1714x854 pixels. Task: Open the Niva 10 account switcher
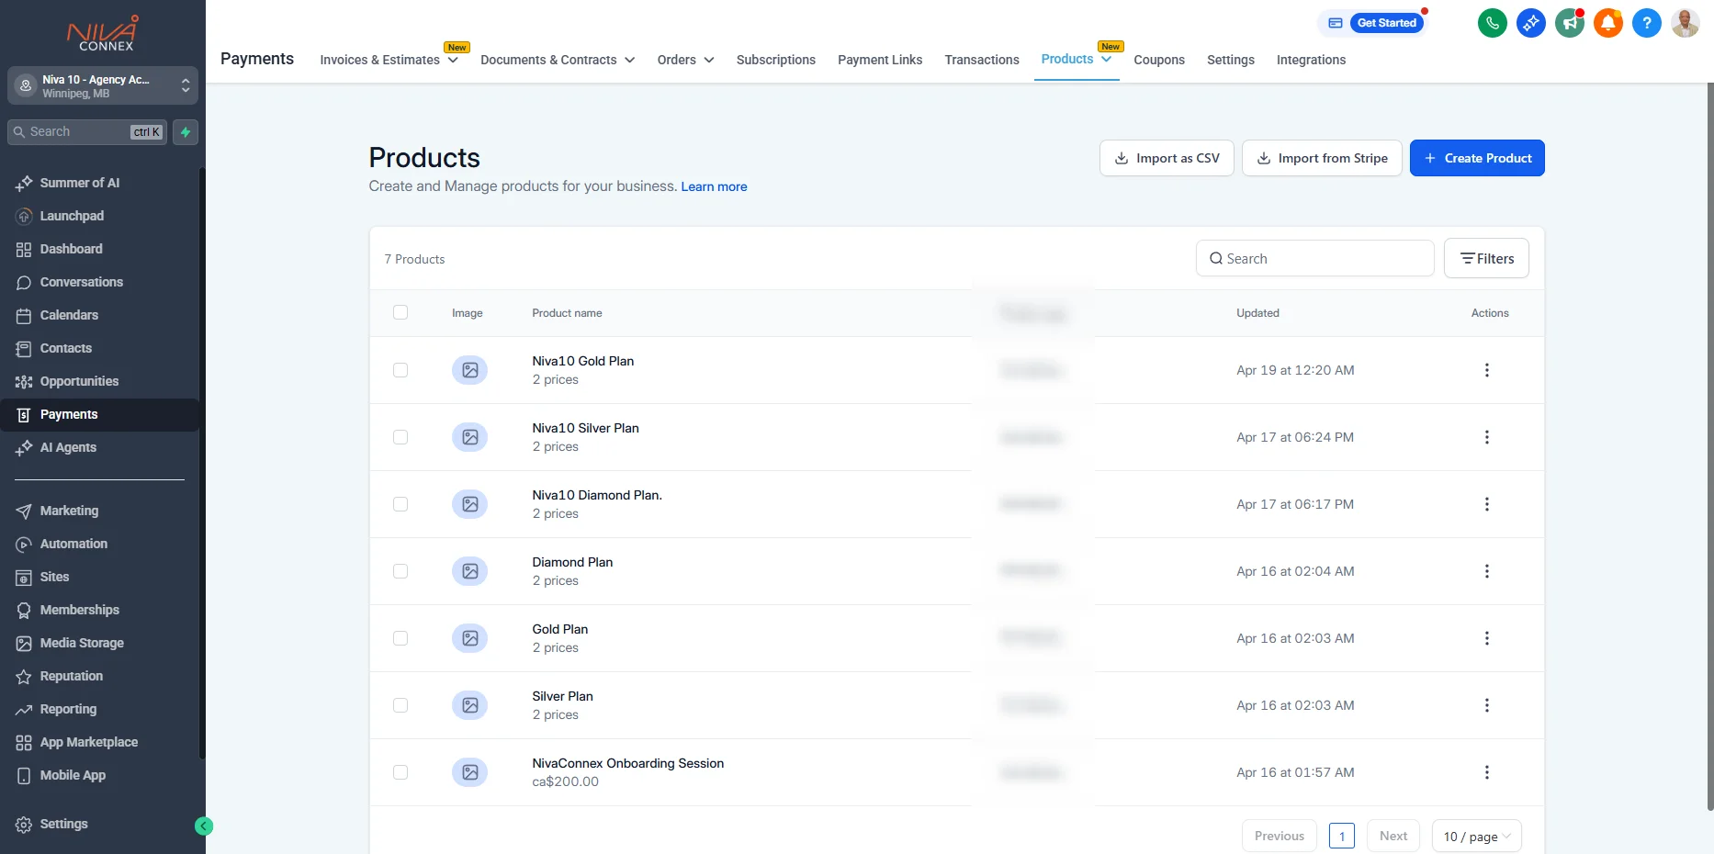(103, 86)
